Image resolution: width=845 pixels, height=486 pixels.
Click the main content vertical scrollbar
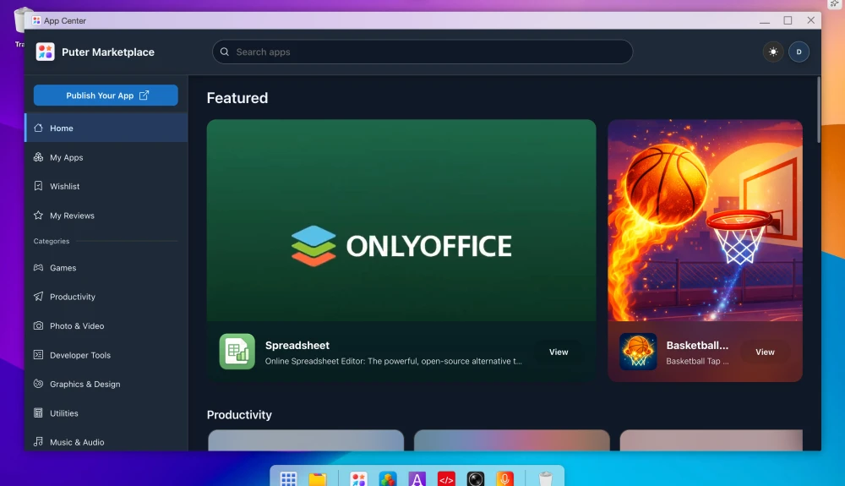pos(819,110)
